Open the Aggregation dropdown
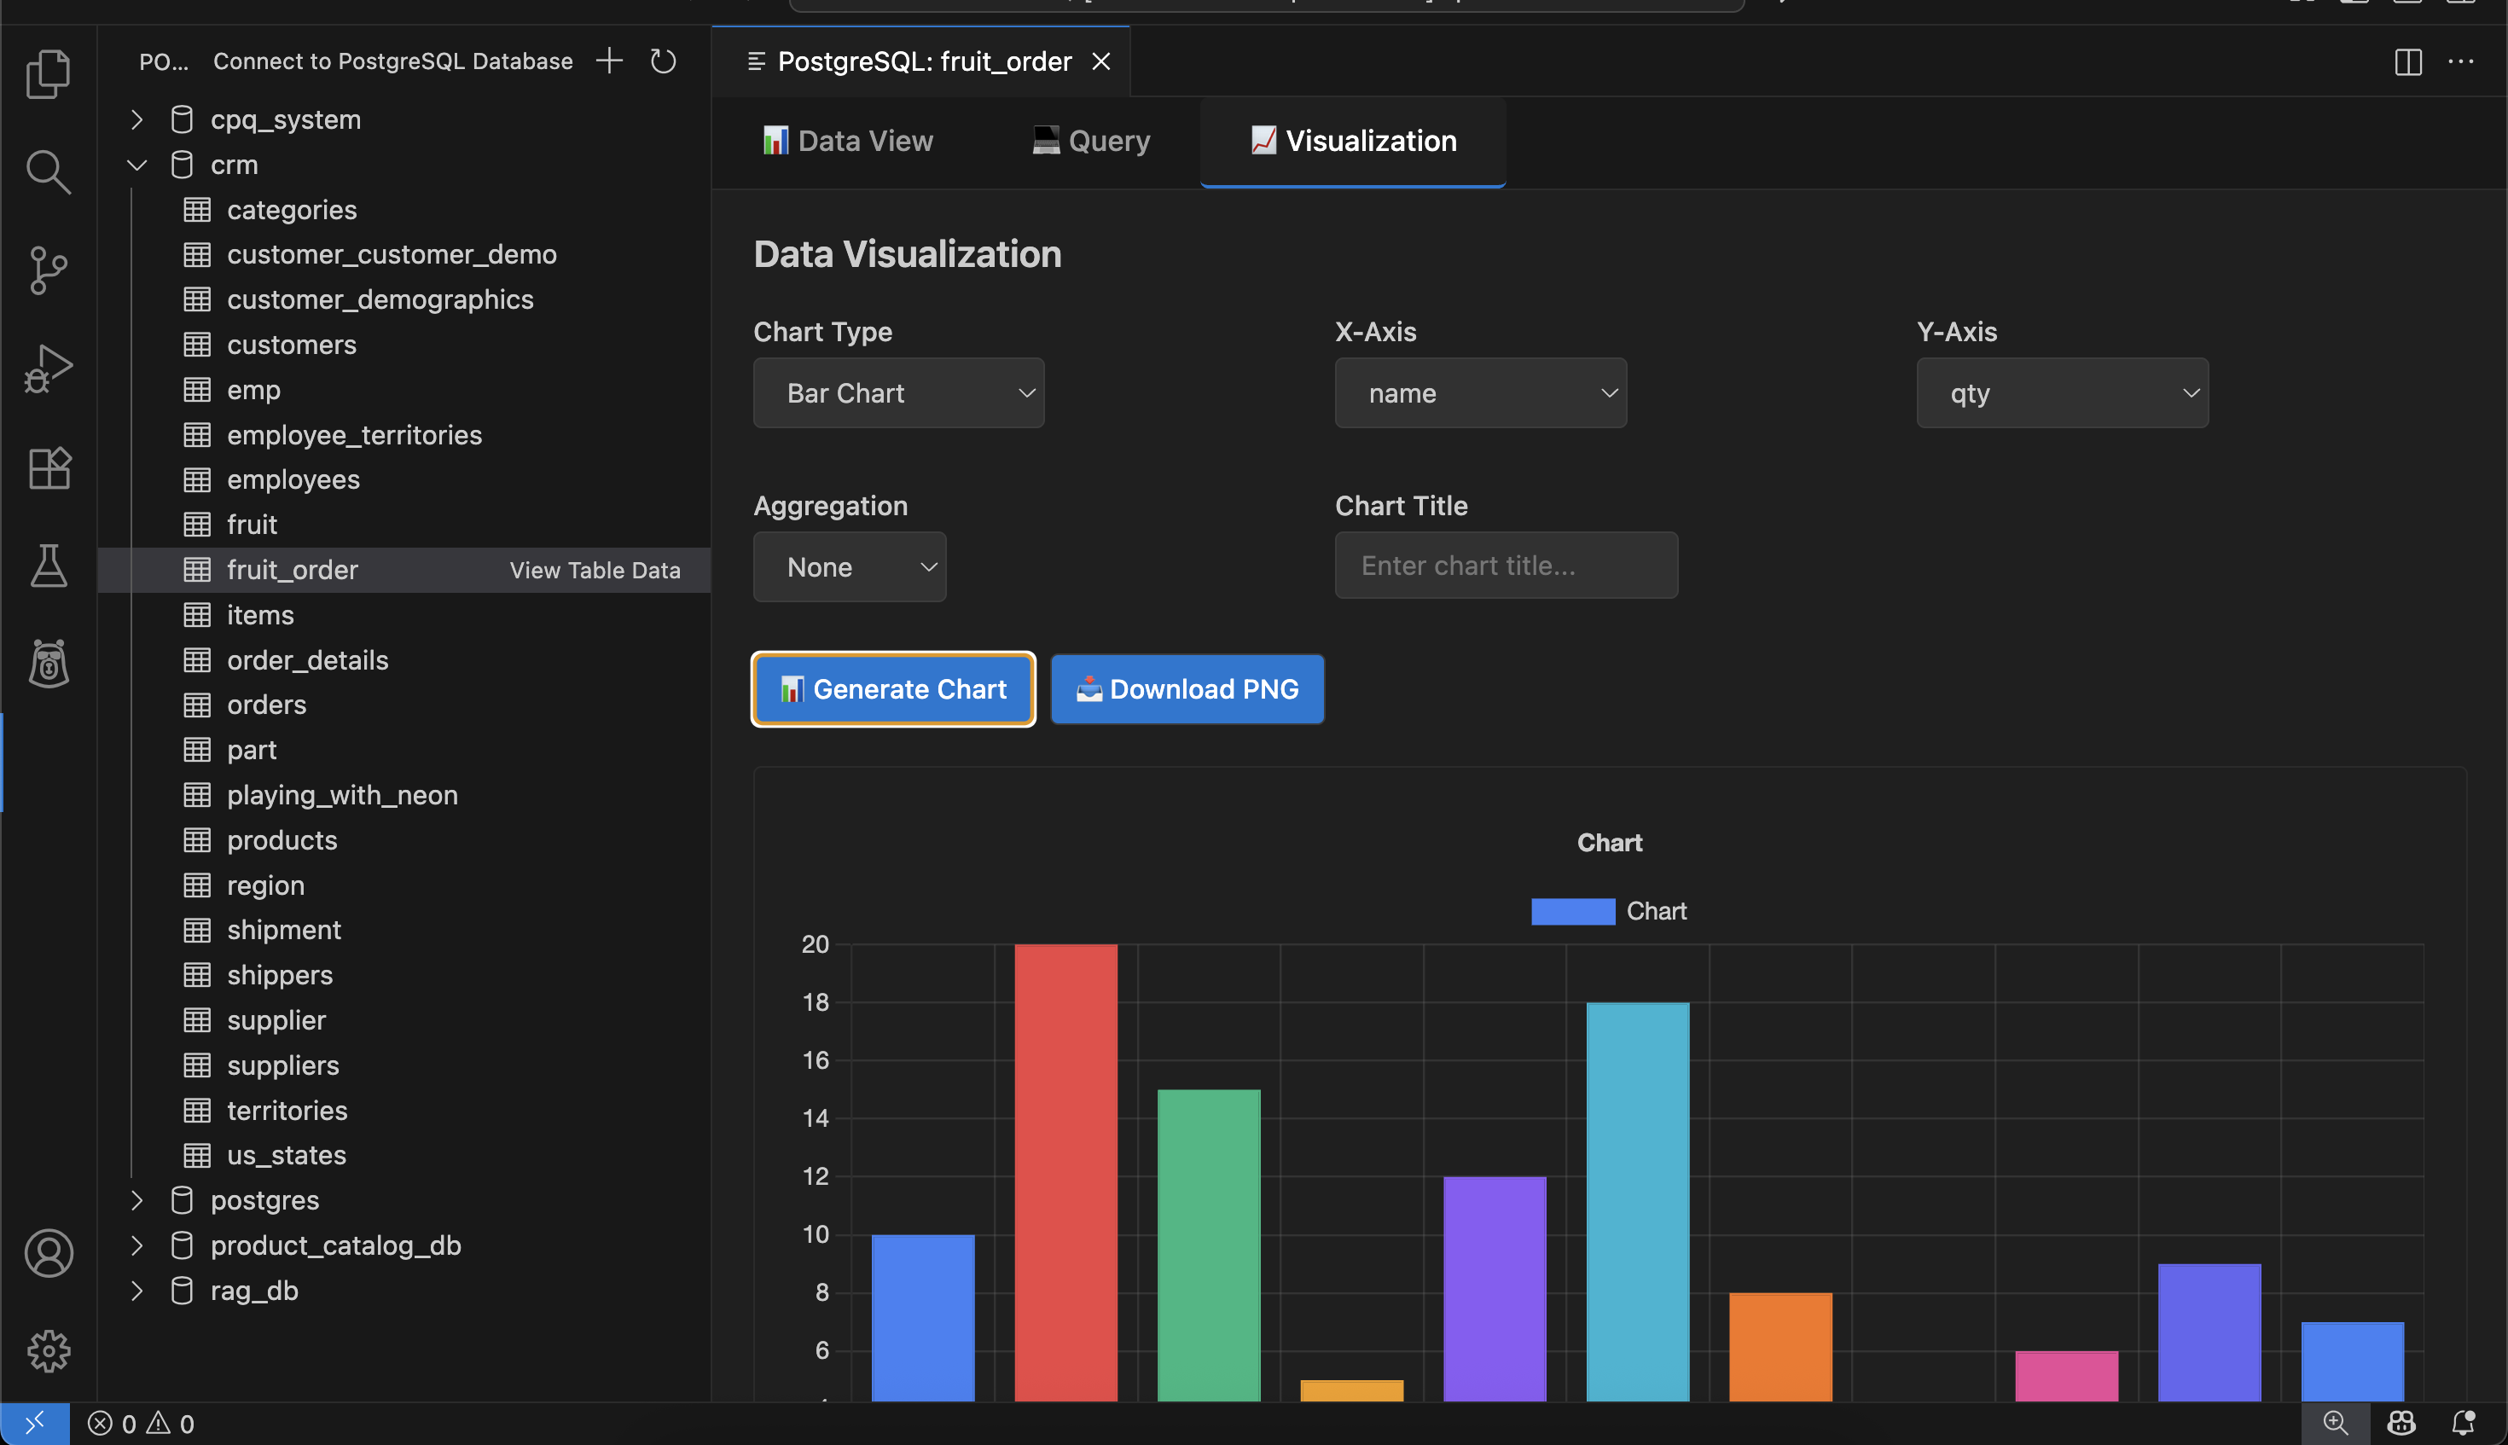 [x=850, y=566]
